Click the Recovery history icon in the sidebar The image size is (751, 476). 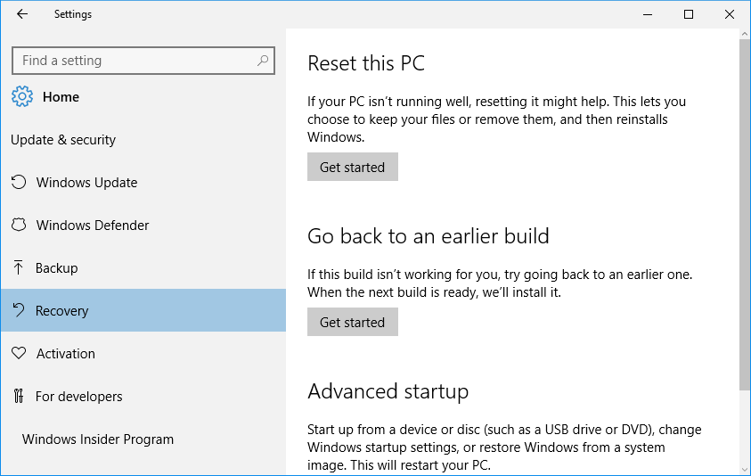tap(18, 311)
